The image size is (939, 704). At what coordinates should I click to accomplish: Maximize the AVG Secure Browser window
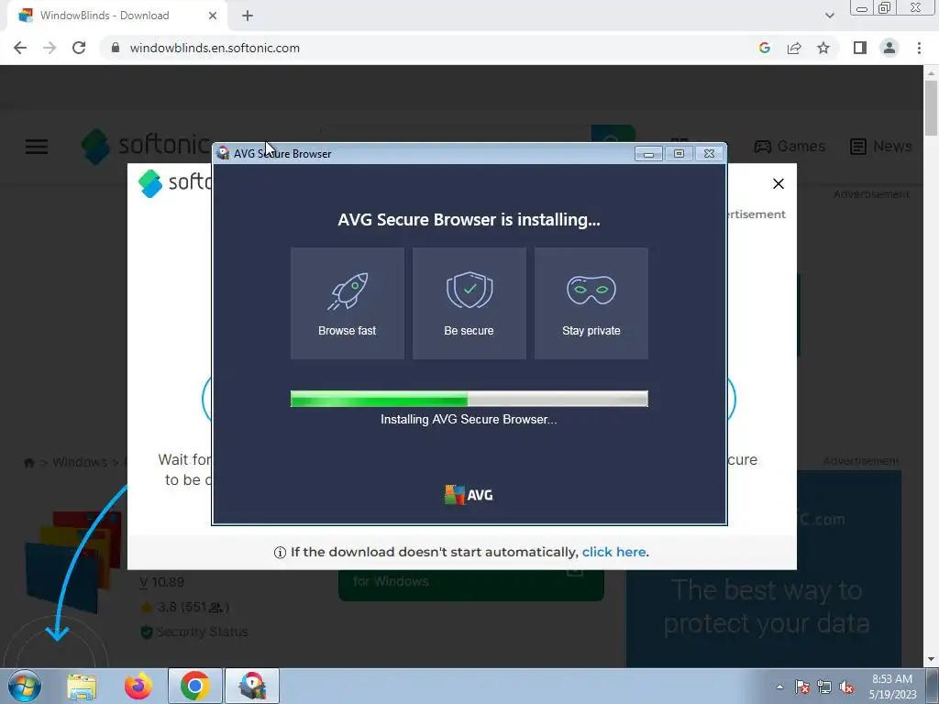click(x=679, y=154)
